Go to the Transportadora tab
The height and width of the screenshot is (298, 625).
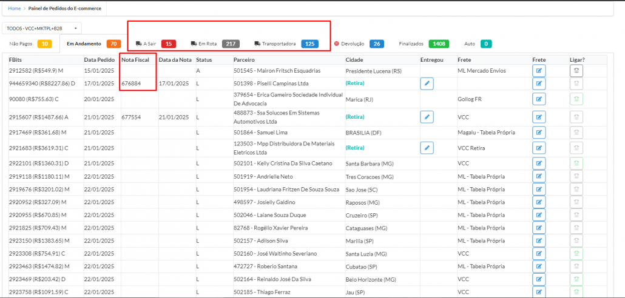[x=285, y=44]
